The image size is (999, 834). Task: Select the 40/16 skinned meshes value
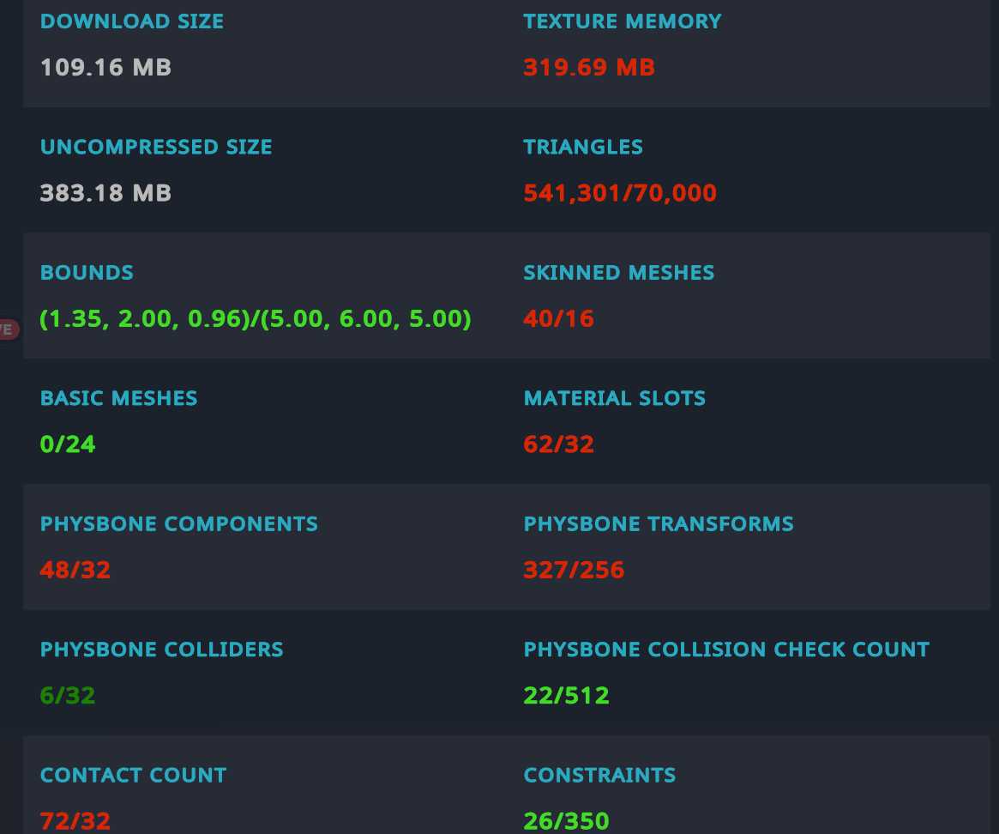click(x=559, y=319)
